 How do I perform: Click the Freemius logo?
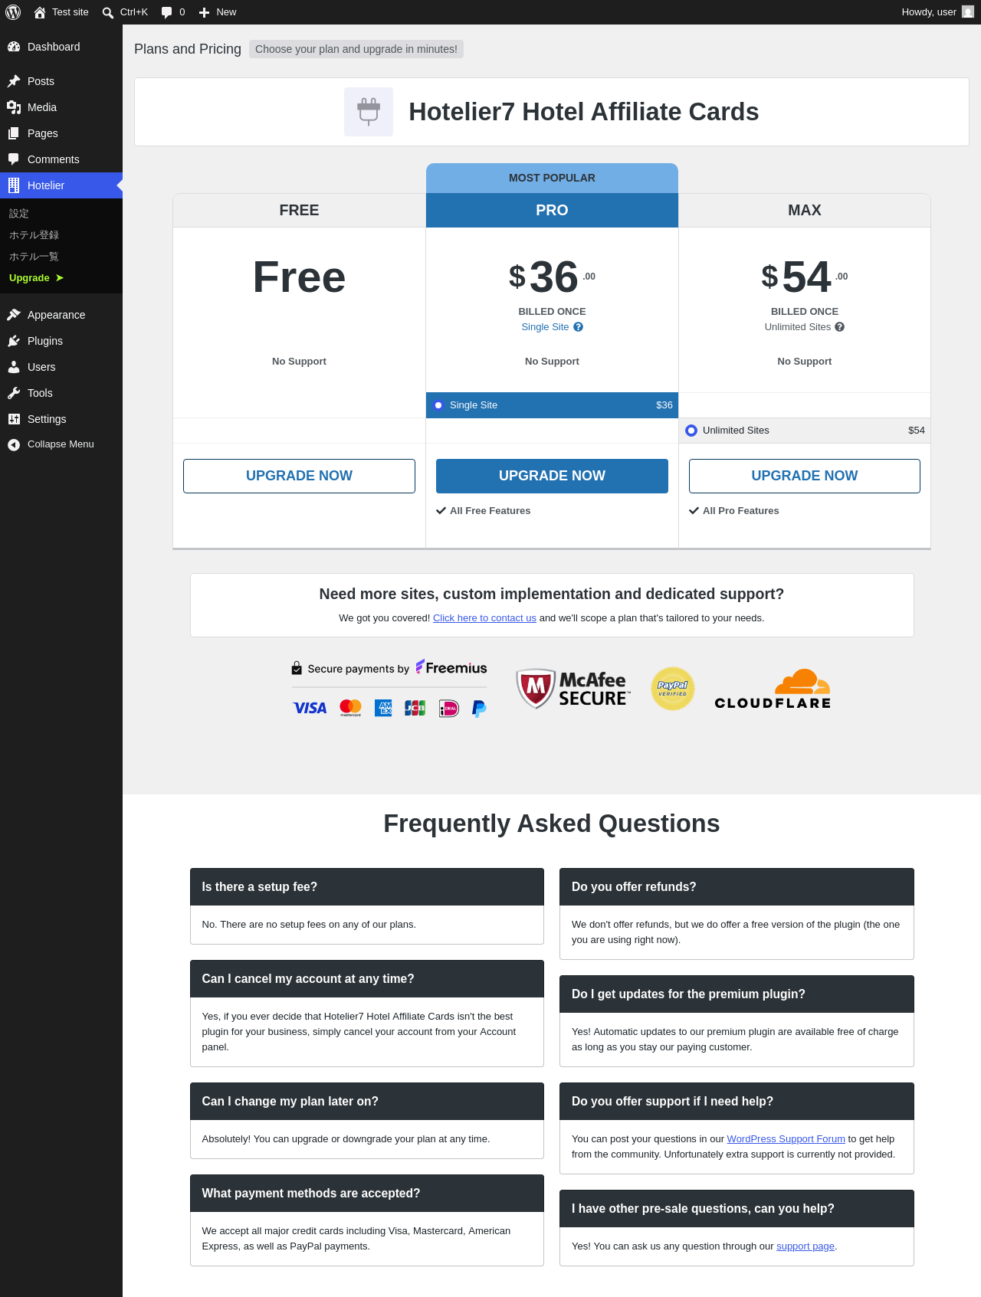[451, 668]
